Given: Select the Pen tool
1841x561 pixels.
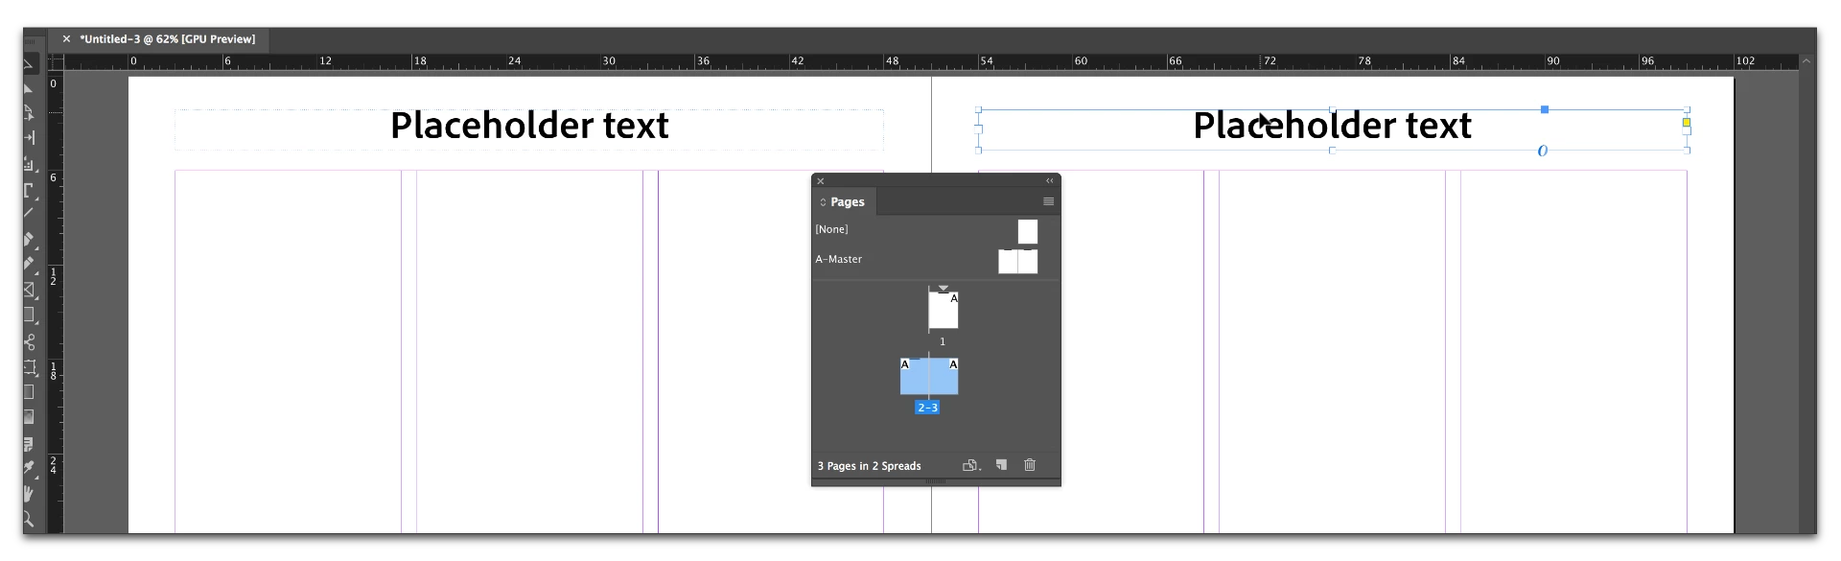Looking at the screenshot, I should click(x=29, y=239).
